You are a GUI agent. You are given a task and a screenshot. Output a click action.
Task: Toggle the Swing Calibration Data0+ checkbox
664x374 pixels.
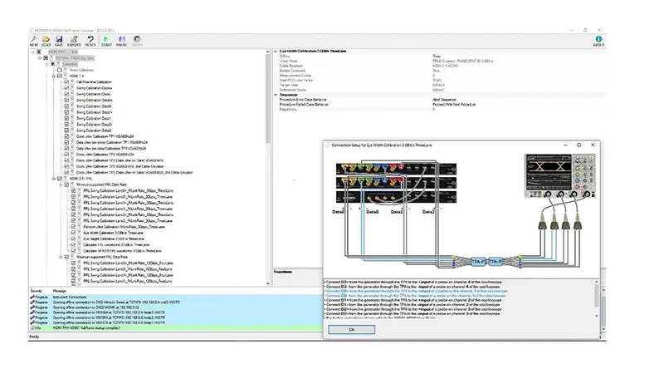point(66,100)
